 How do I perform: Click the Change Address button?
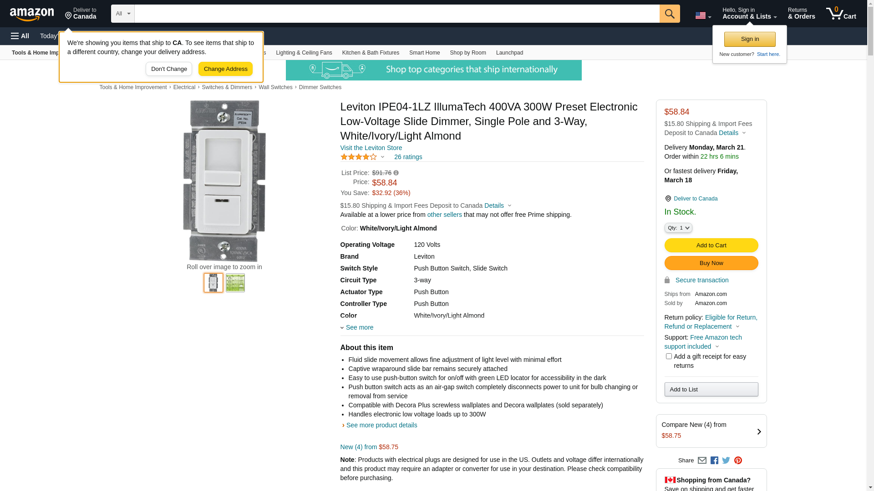[x=225, y=69]
